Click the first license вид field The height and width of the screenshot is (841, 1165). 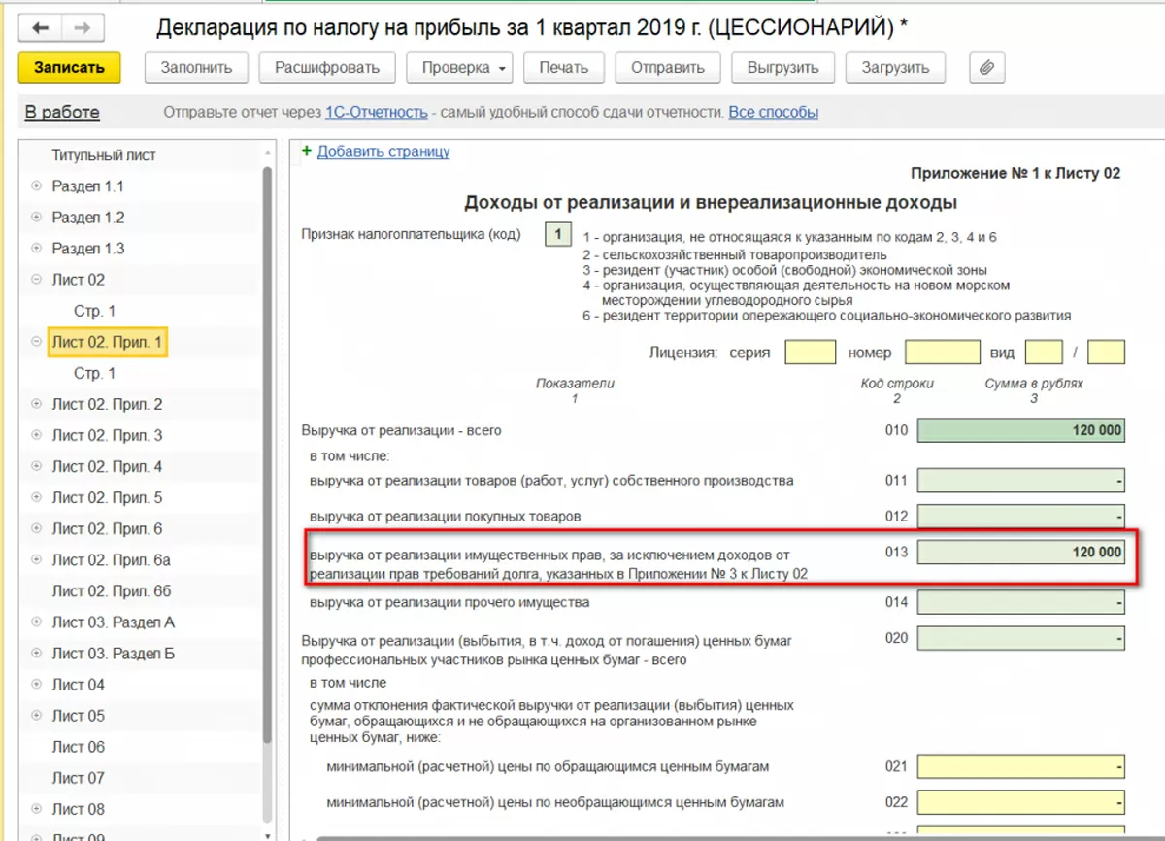coord(1044,352)
